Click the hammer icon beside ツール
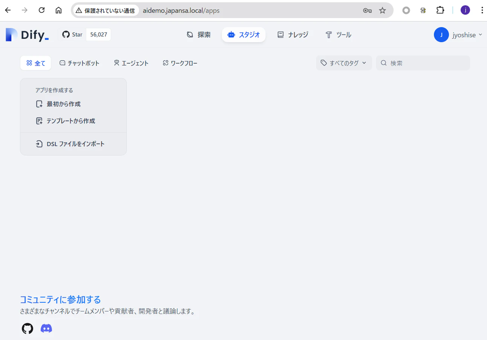Screen dimensions: 487x340 point(328,35)
